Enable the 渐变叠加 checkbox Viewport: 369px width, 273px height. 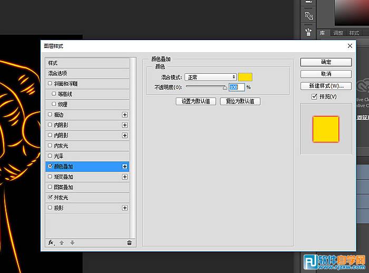pos(50,177)
